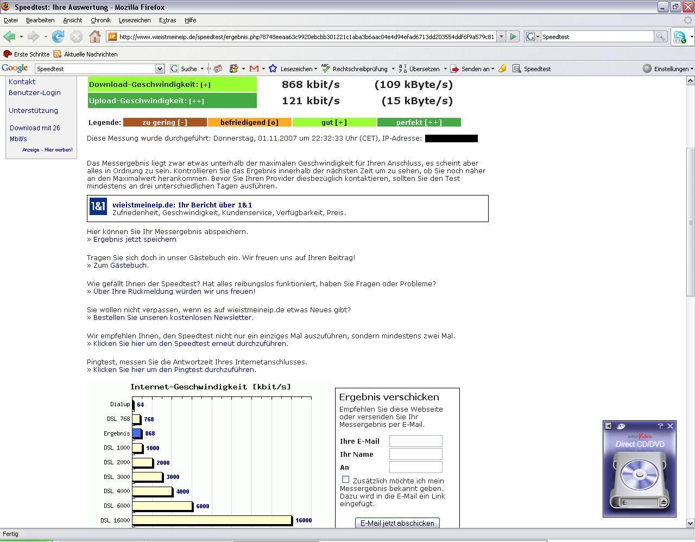Click the Skype toolbar icon
695x542 pixels.
(x=679, y=37)
